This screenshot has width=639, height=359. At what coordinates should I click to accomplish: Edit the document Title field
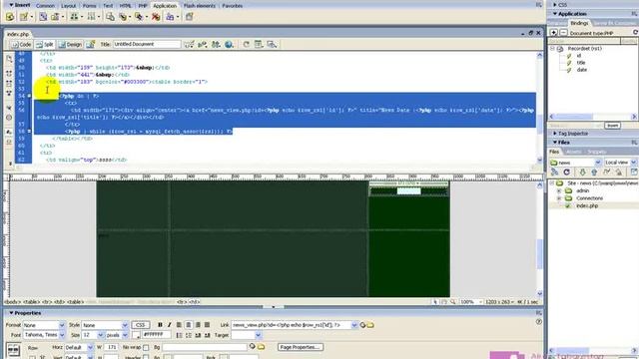click(x=147, y=44)
